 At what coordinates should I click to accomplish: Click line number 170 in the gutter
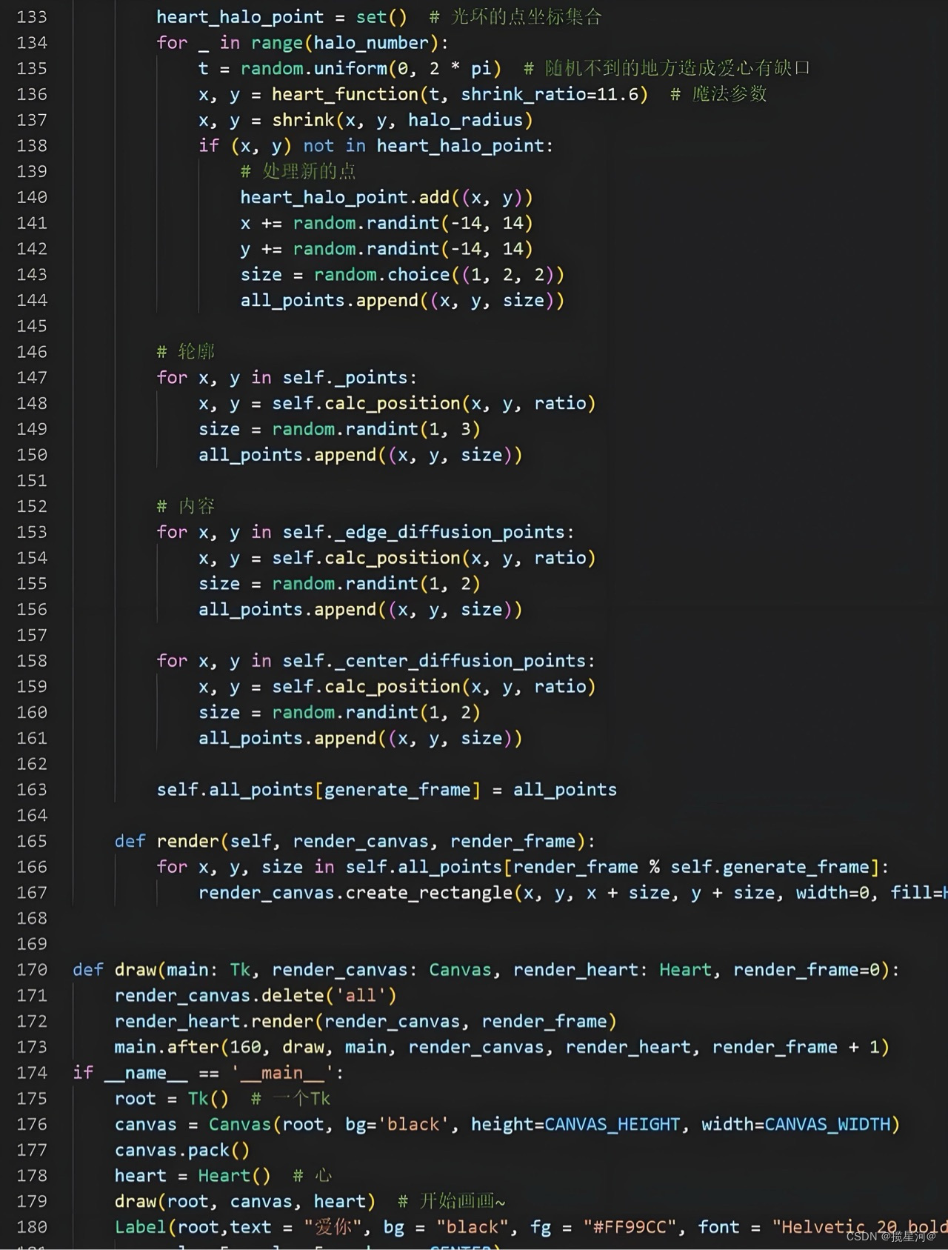[31, 969]
